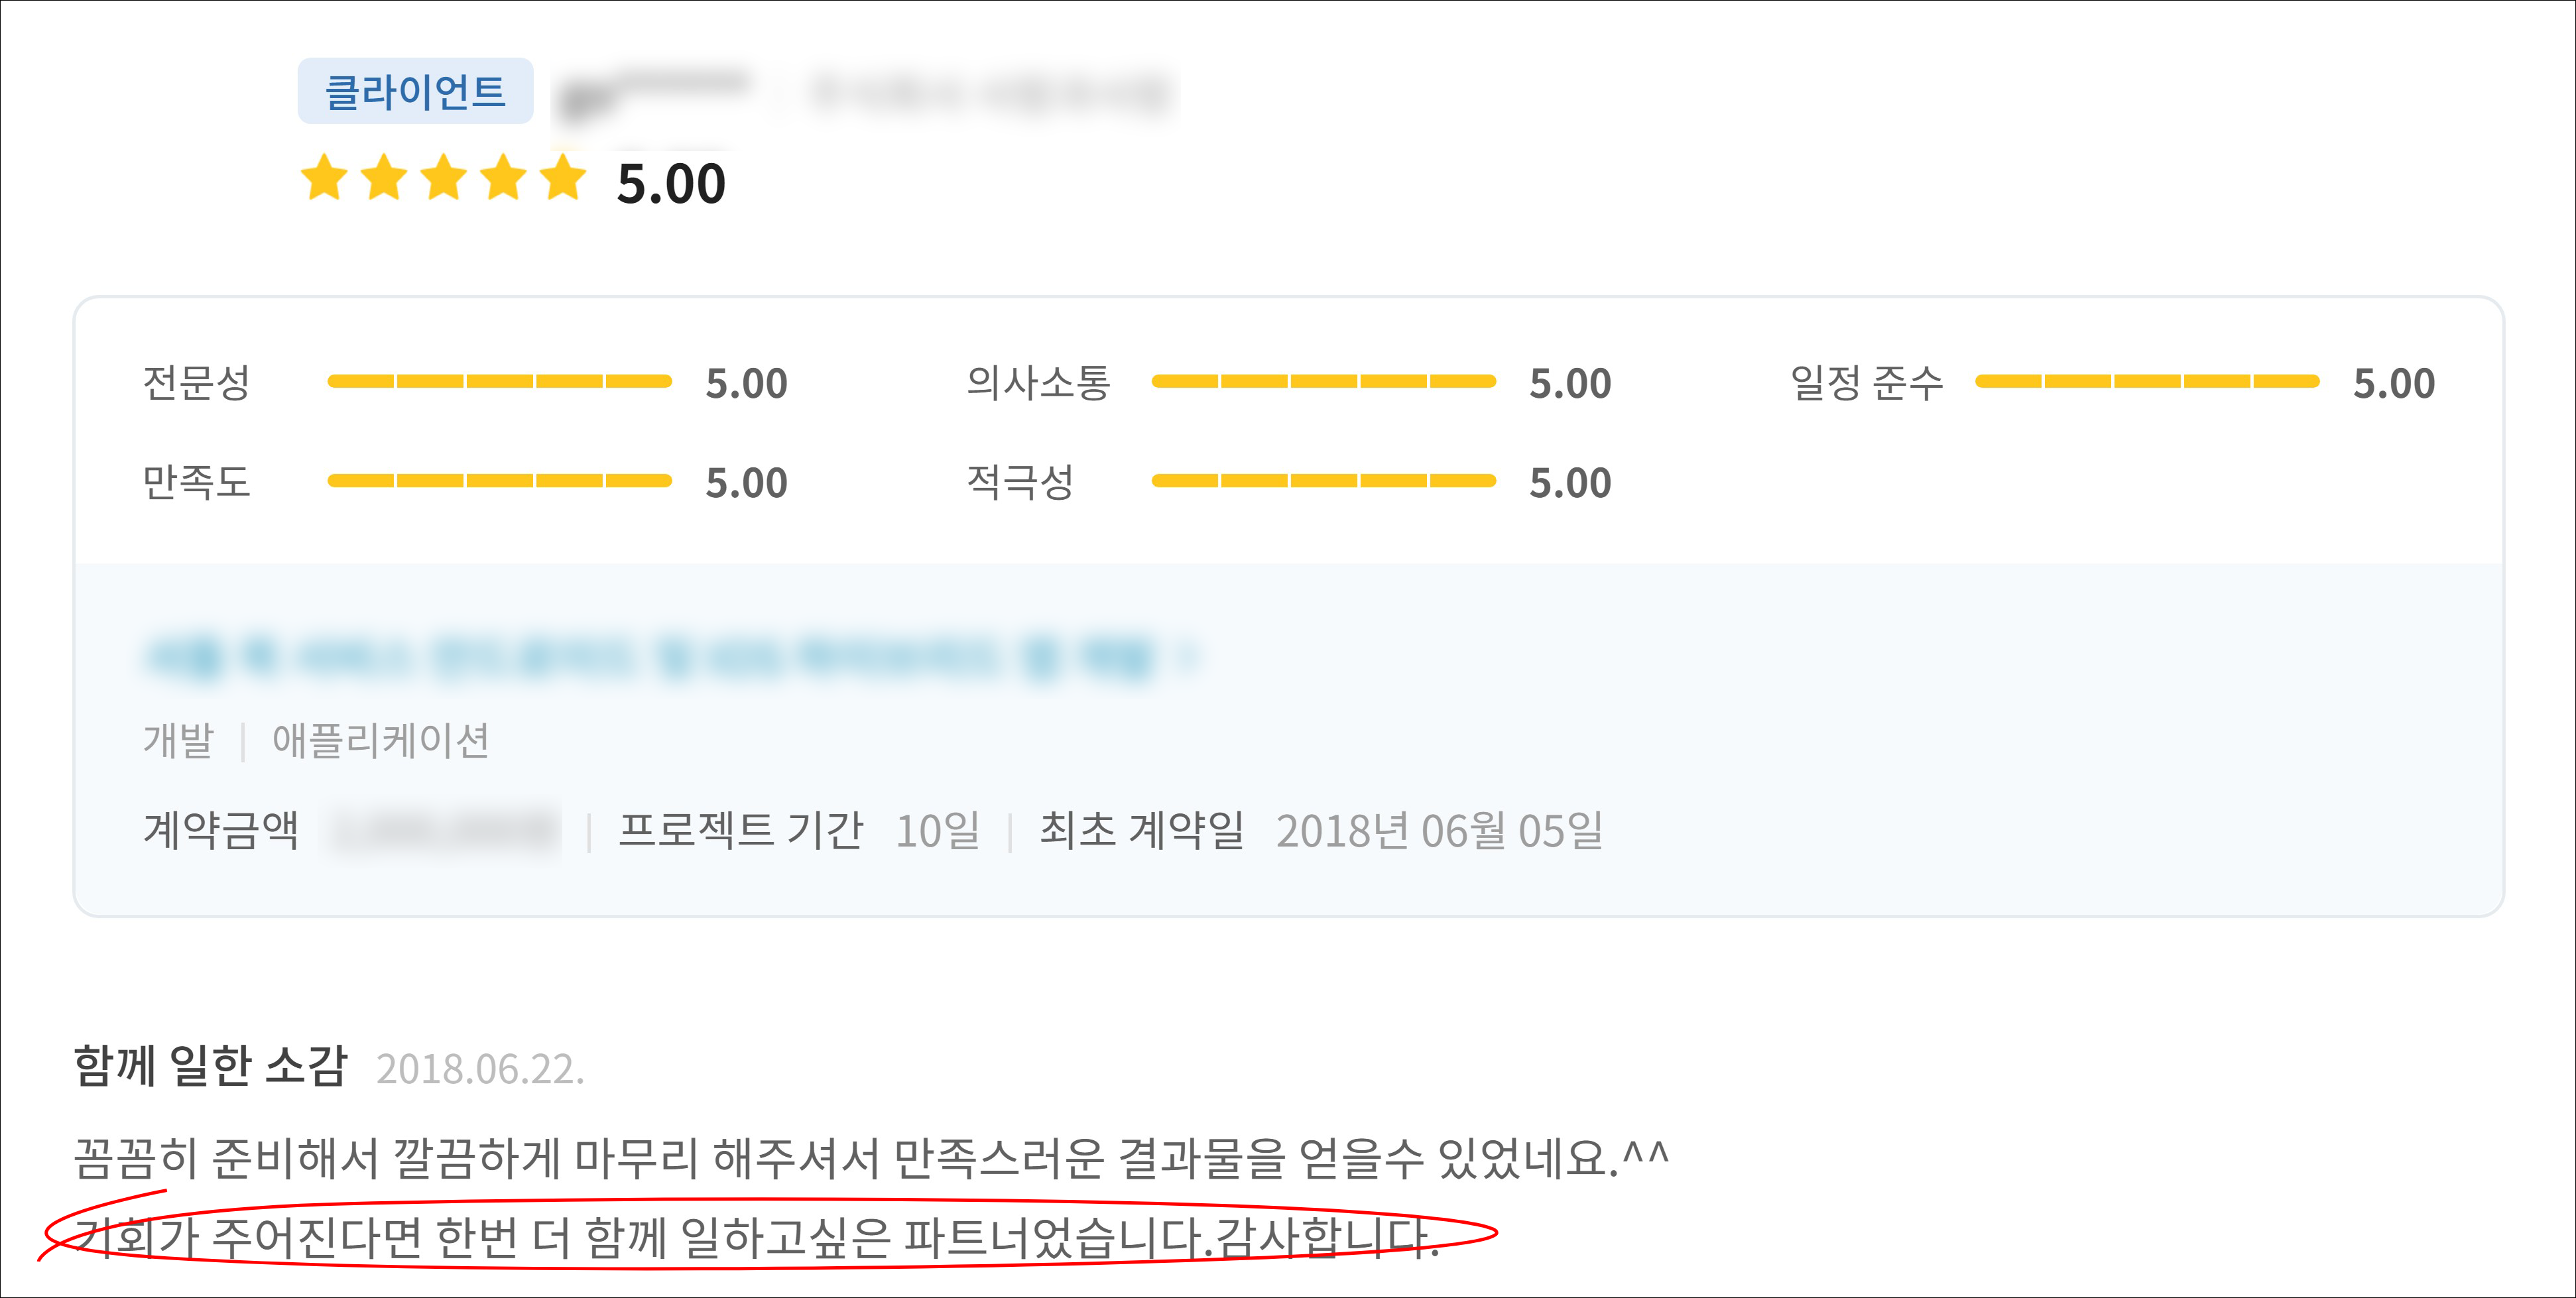Click the 클라이언트 badge
The height and width of the screenshot is (1298, 2576).
(x=415, y=91)
